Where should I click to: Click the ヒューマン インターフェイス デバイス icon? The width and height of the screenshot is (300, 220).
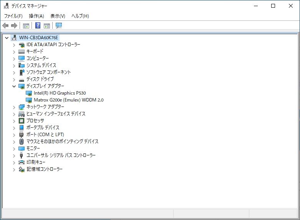tap(22, 114)
